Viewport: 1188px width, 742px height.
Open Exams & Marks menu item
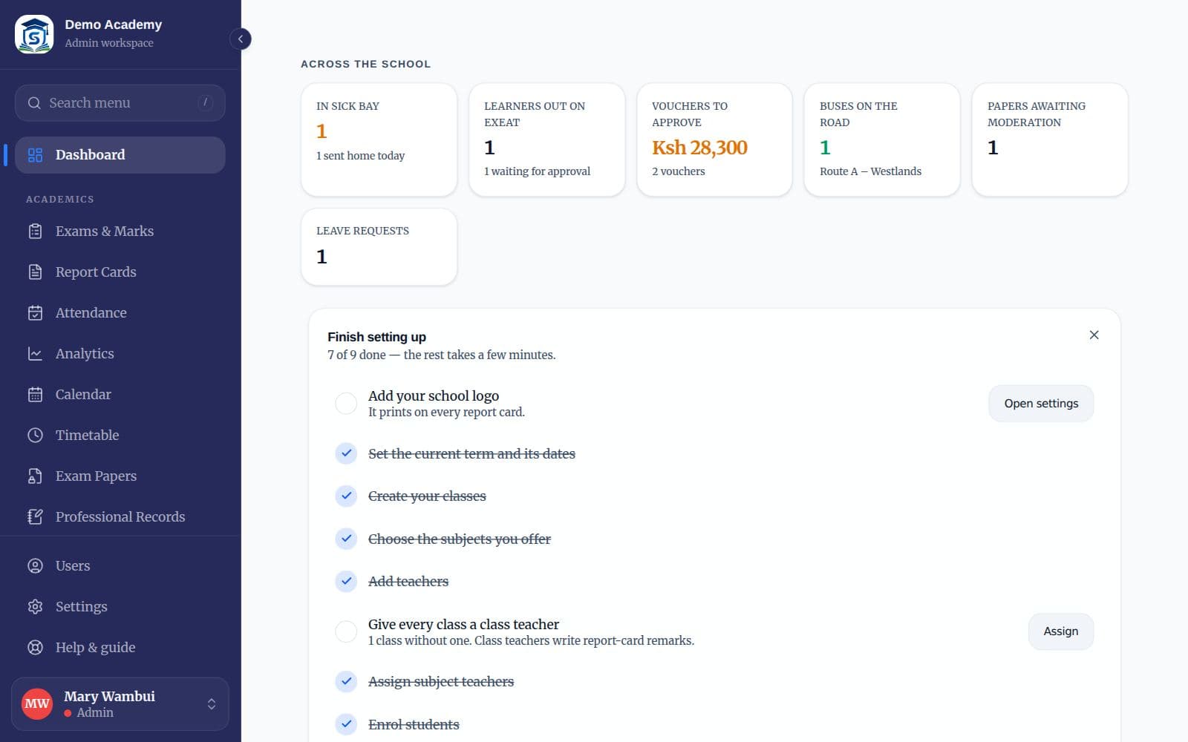click(x=120, y=232)
